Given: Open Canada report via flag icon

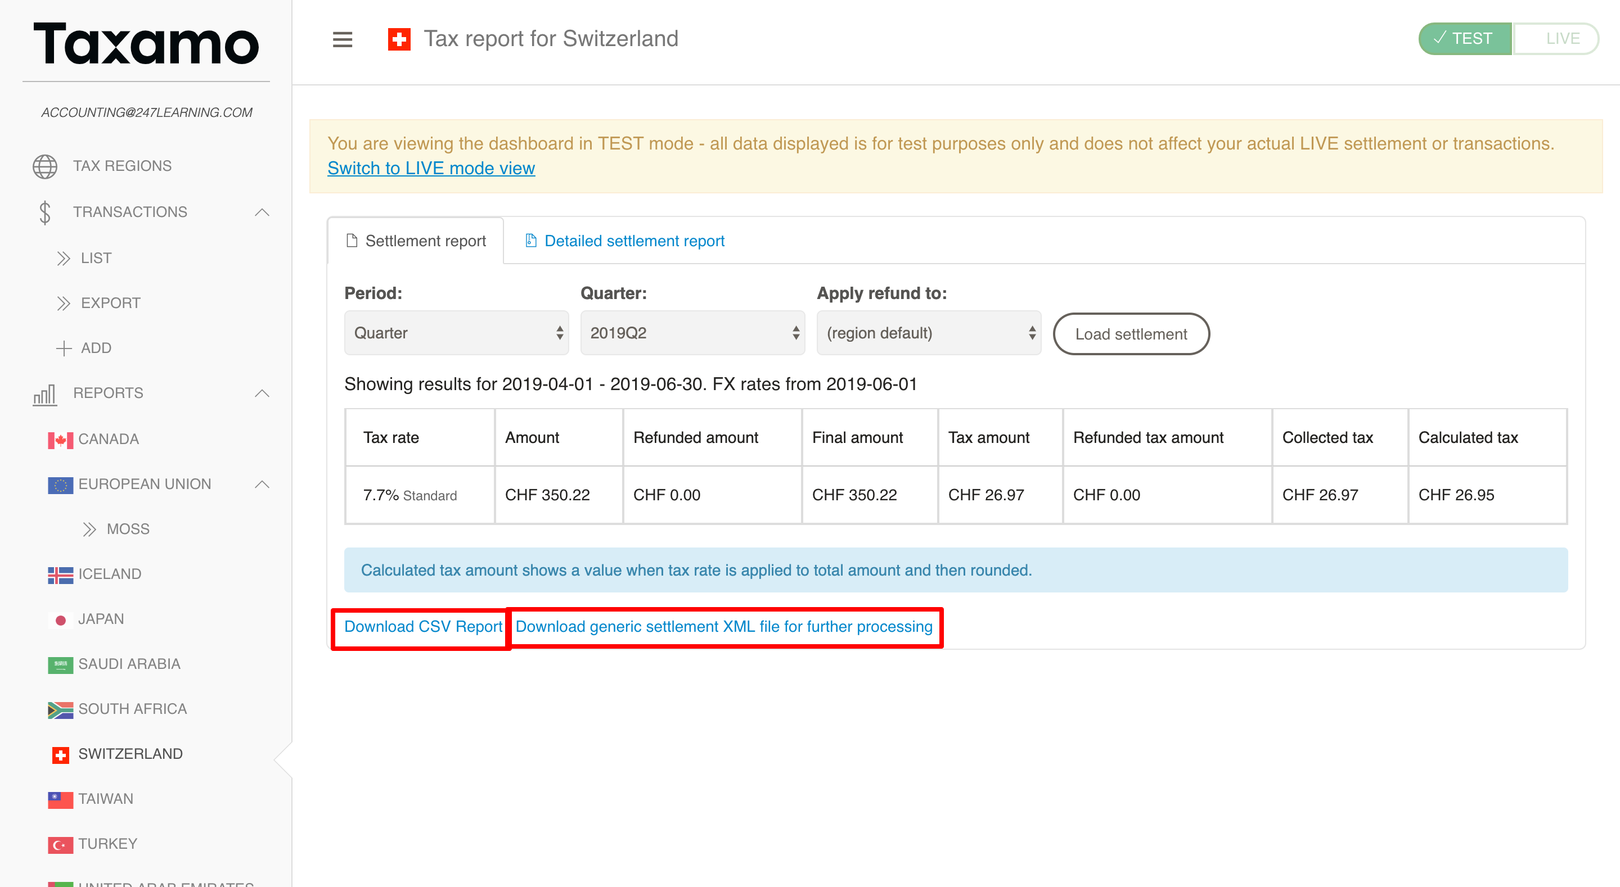Looking at the screenshot, I should click(60, 440).
